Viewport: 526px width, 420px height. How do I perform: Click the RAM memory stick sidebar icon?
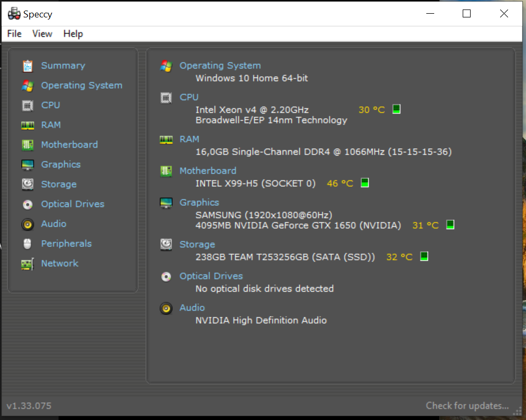[27, 125]
